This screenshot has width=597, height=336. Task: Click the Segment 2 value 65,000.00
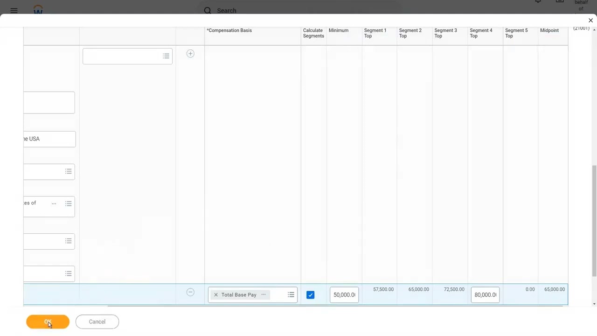click(418, 289)
